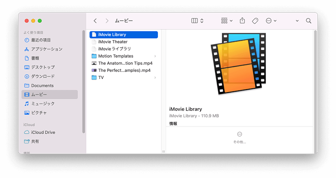The width and height of the screenshot is (336, 178).
Task: Open the view mode up-down selector
Action: coord(202,21)
